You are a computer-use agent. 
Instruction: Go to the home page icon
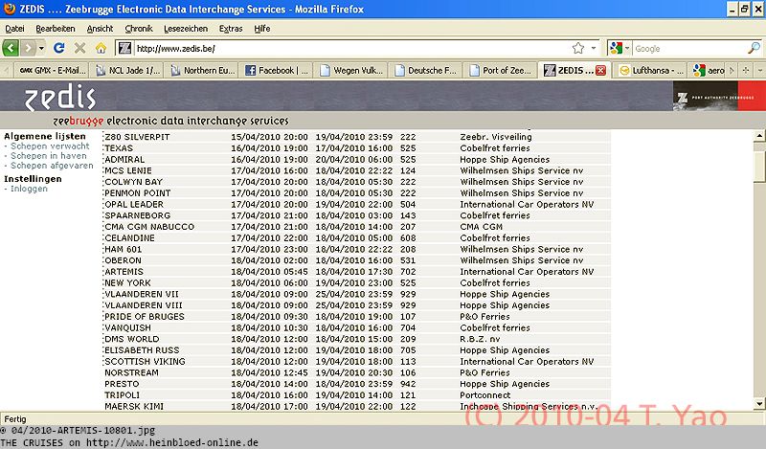coord(101,48)
